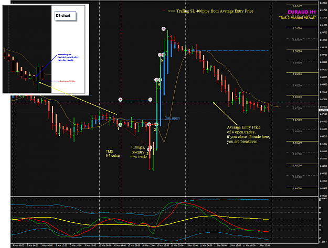
Task: Click the 10 Mar 04:00 time axis label
Action: (120, 245)
